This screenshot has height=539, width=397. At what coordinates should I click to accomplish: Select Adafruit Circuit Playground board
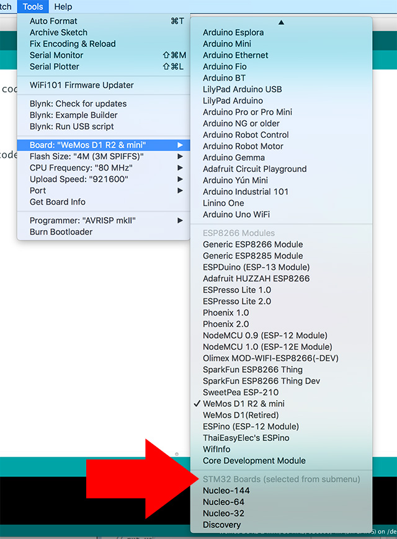pyautogui.click(x=254, y=169)
